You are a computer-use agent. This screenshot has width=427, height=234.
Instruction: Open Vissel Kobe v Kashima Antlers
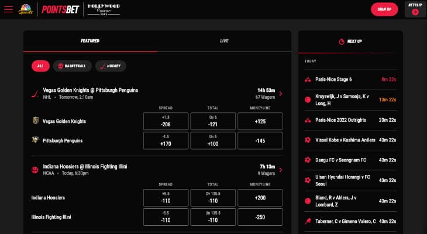coord(350,140)
